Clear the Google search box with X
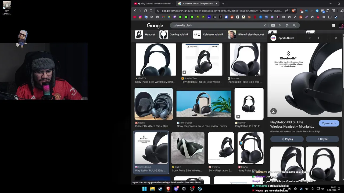The height and width of the screenshot is (193, 344). click(x=264, y=25)
